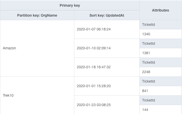This screenshot has height=114, width=182.
Task: Click the Primary key header cell
Action: 70,5
